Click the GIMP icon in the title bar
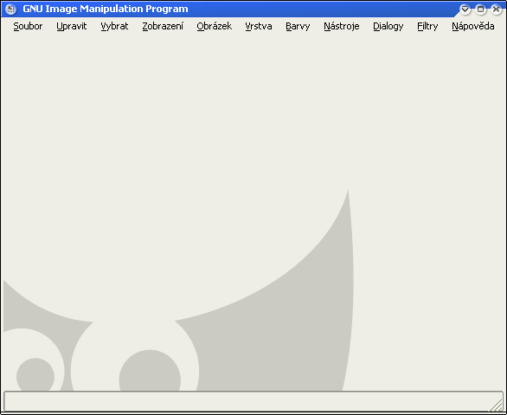The image size is (507, 415). click(10, 9)
